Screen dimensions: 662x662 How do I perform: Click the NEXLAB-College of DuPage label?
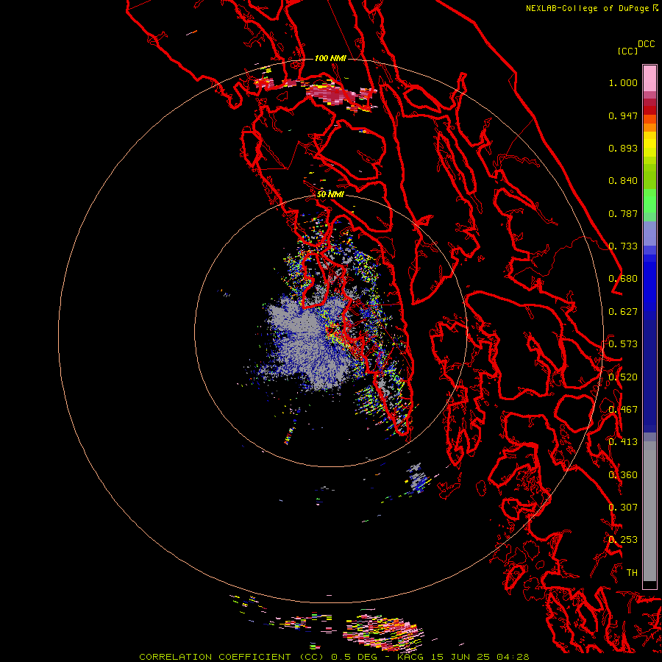pos(588,8)
